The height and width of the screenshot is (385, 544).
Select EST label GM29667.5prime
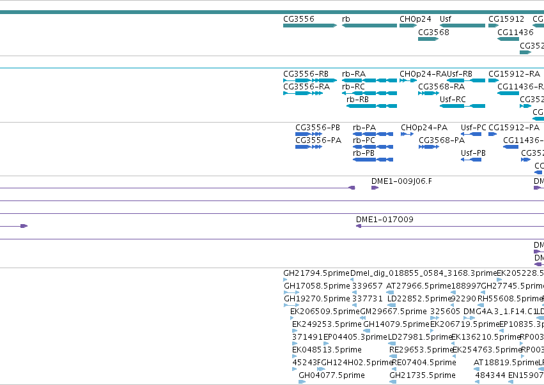[393, 312]
